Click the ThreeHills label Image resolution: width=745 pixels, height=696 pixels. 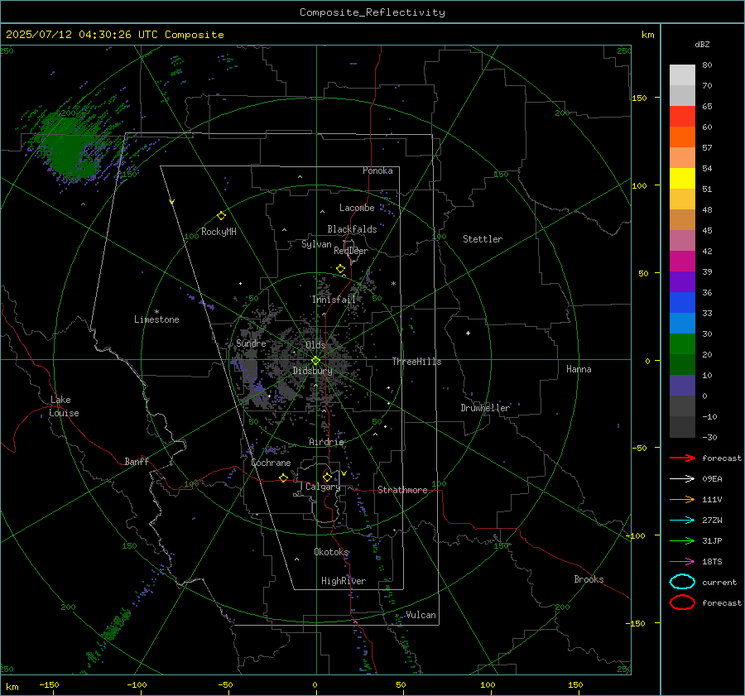(x=416, y=362)
